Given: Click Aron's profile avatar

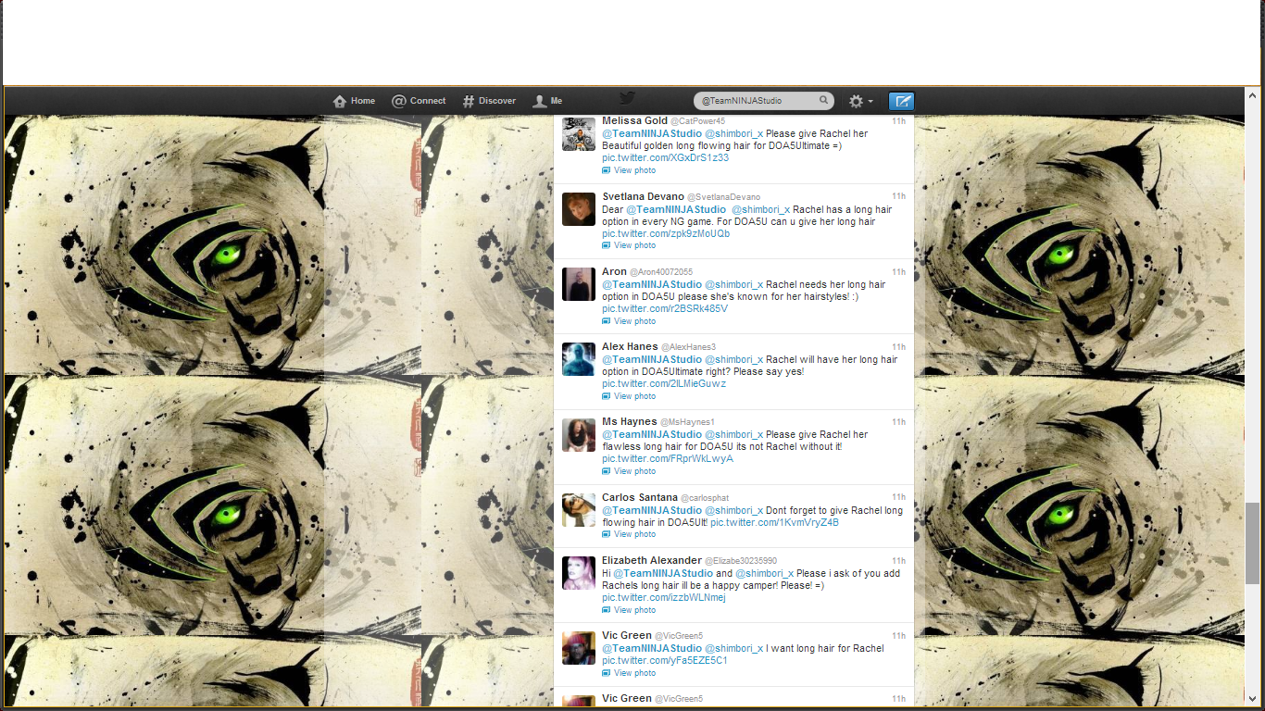Looking at the screenshot, I should [x=579, y=284].
